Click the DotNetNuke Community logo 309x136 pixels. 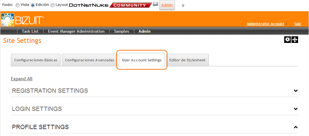pyautogui.click(x=108, y=5)
